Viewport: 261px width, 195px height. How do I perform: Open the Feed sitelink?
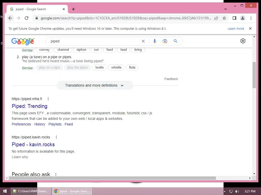(69, 124)
